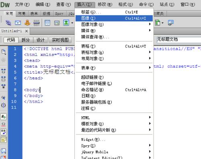Insert a Named Anchor using the anchor icon
The image size is (201, 159).
pos(27,23)
